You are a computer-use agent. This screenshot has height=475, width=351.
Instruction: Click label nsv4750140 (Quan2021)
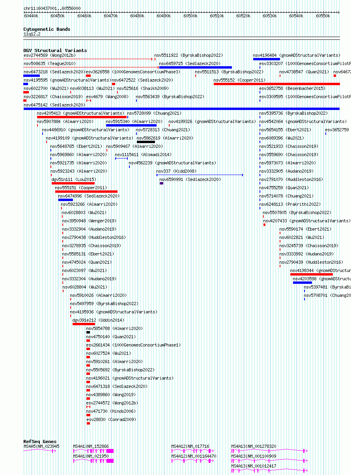pyautogui.click(x=111, y=337)
